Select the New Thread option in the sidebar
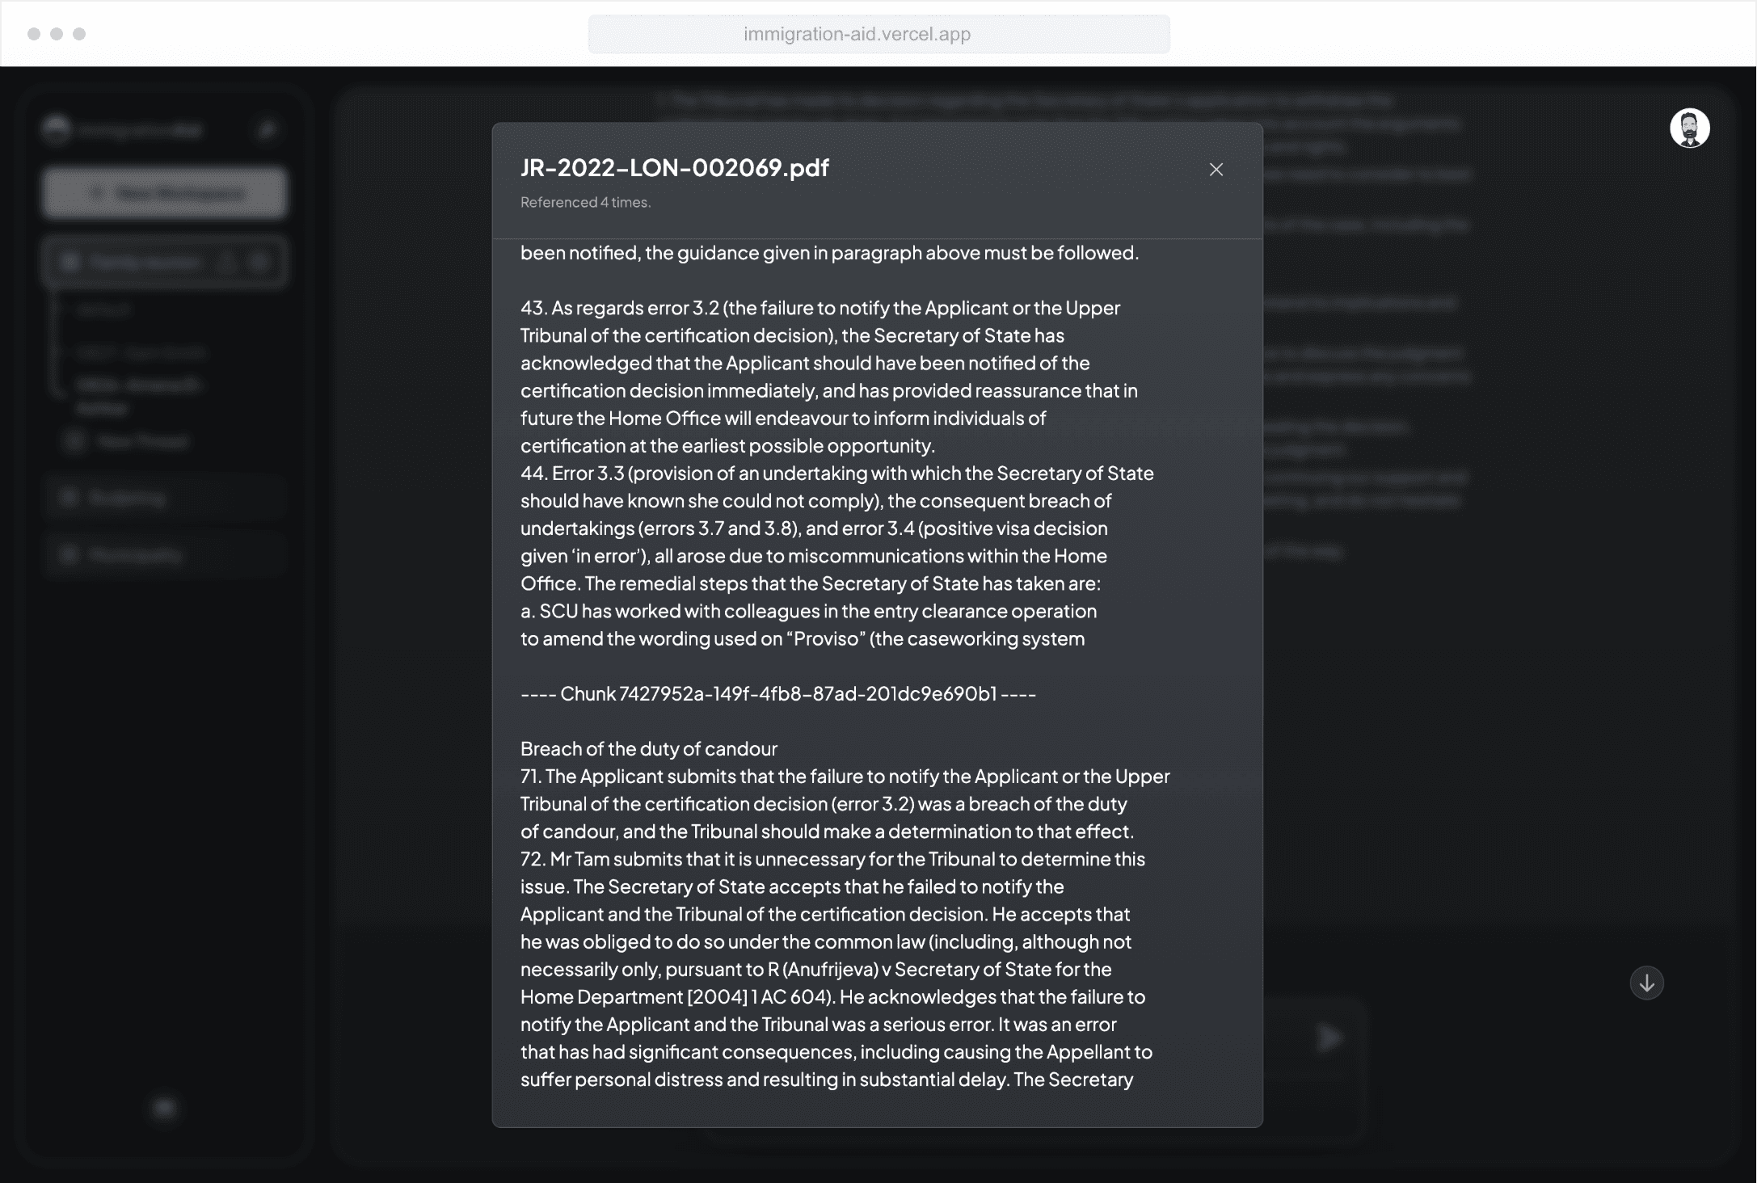Screen dimensions: 1757x1183 [x=128, y=441]
